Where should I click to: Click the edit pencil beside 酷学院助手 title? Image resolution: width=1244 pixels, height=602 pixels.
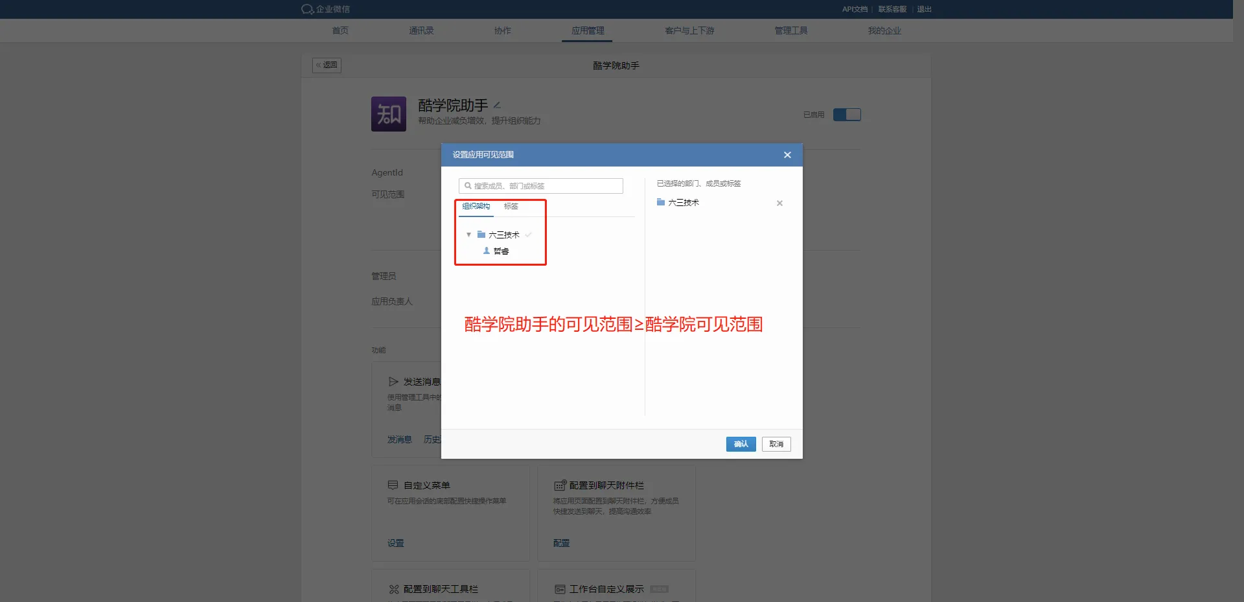497,105
